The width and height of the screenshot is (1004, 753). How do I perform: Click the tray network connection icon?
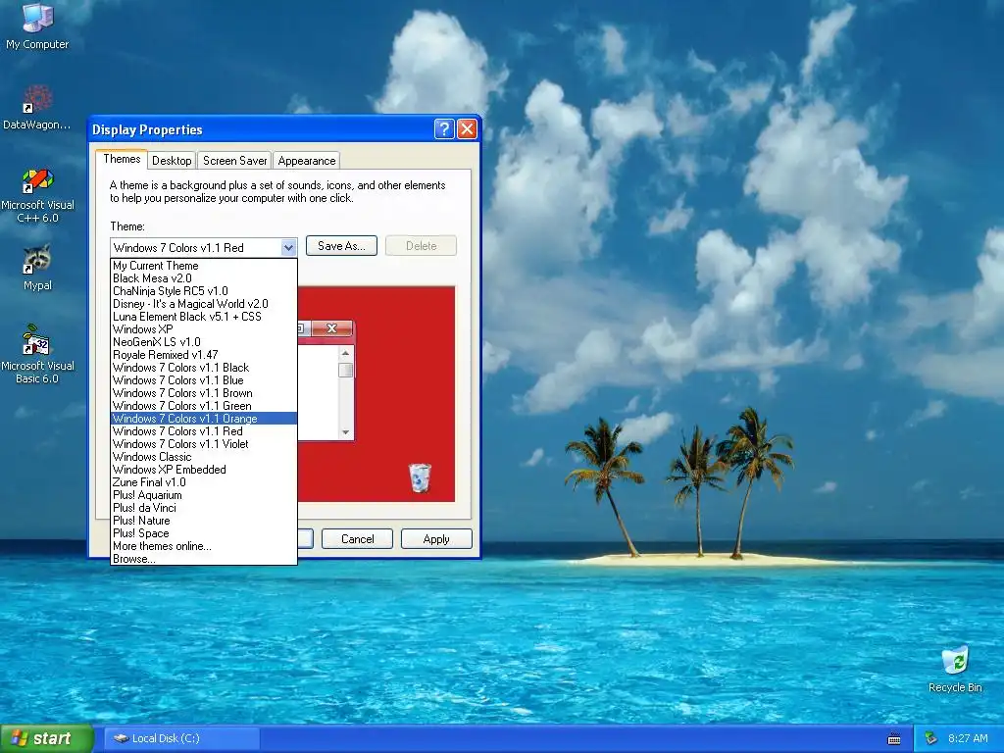click(931, 738)
